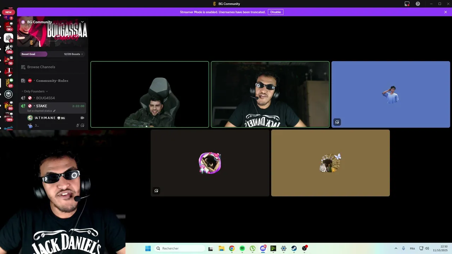
Task: Launch Google Chrome from the taskbar
Action: (232, 248)
